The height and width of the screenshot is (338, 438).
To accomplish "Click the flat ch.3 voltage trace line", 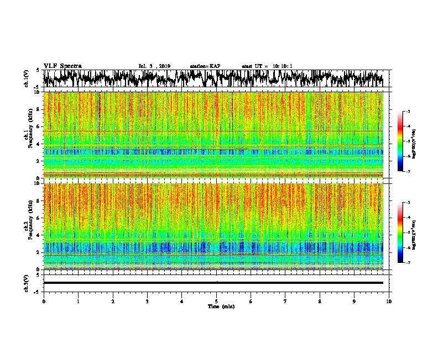I will coord(213,283).
